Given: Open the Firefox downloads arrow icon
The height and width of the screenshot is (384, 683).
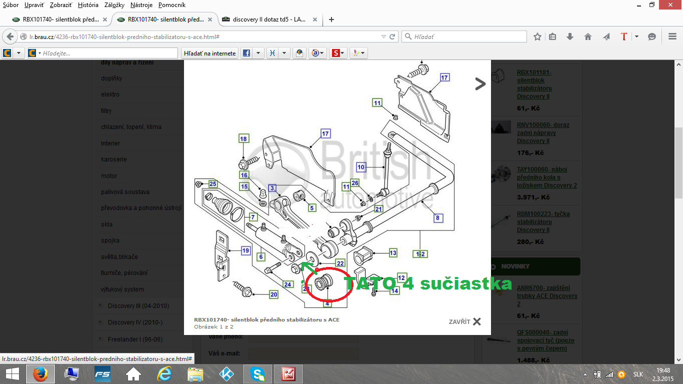Looking at the screenshot, I should [x=570, y=37].
